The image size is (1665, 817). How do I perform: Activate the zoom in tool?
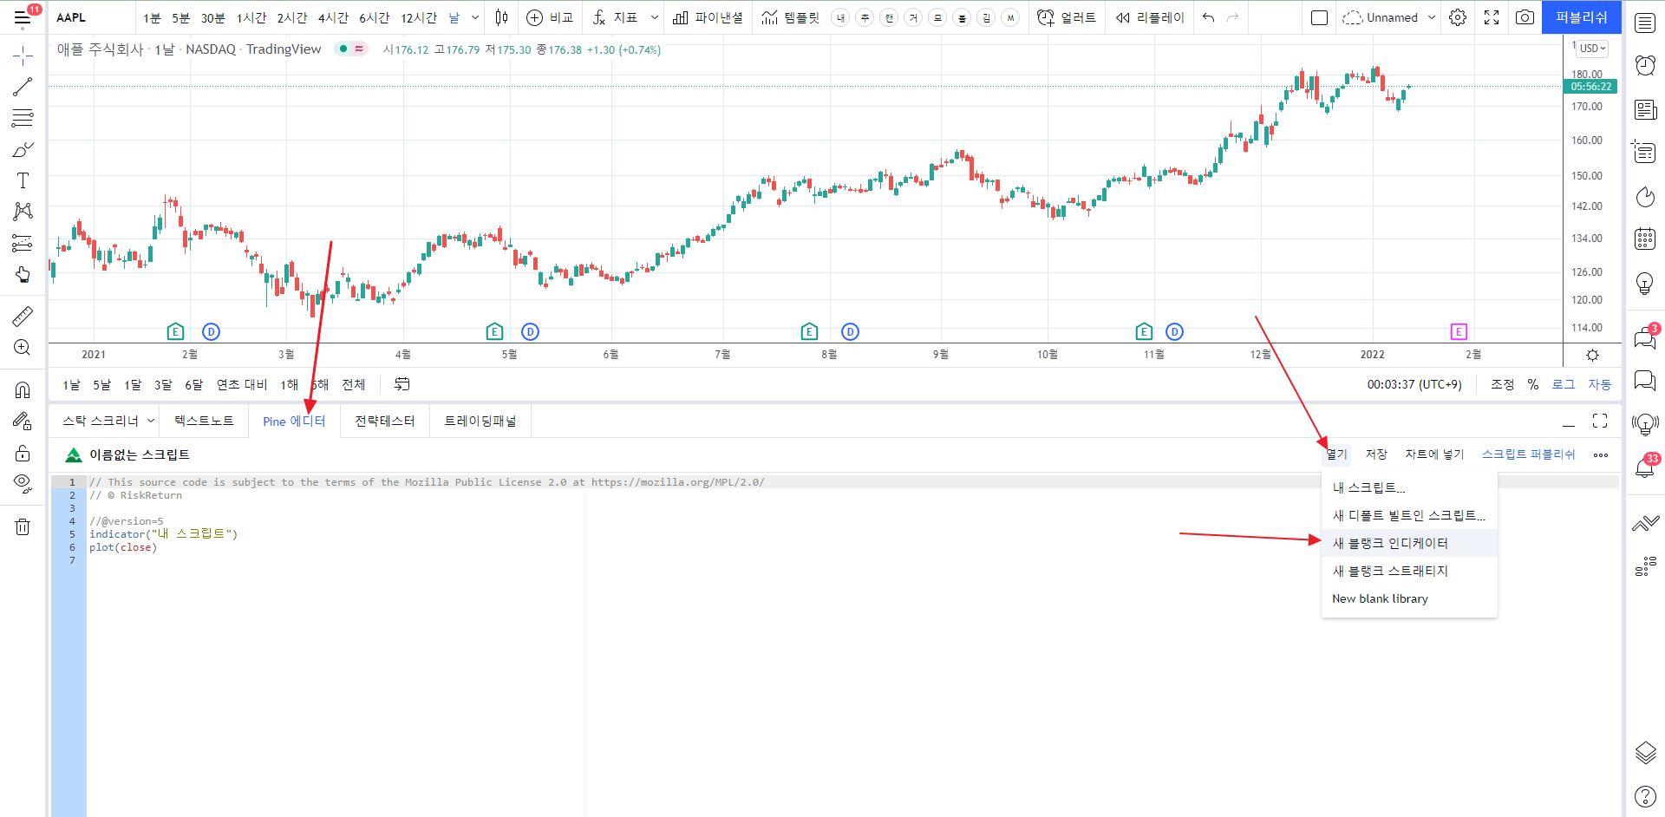click(23, 348)
